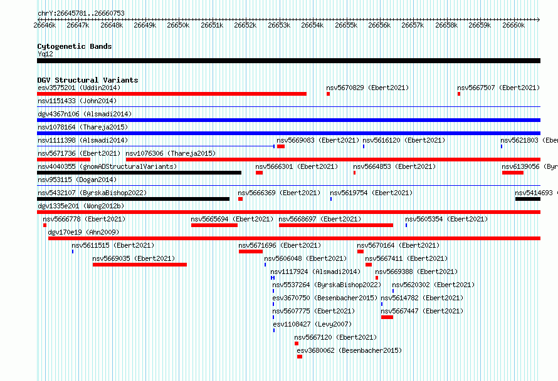Click the nsv5667120 (Ebert2021) variant label
Screen dimensions: 558x381
[335, 337]
